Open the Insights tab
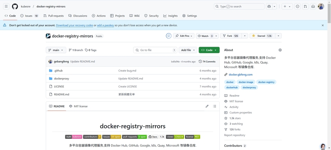Image resolution: width=331 pixels, height=150 pixels. pyautogui.click(x=170, y=16)
